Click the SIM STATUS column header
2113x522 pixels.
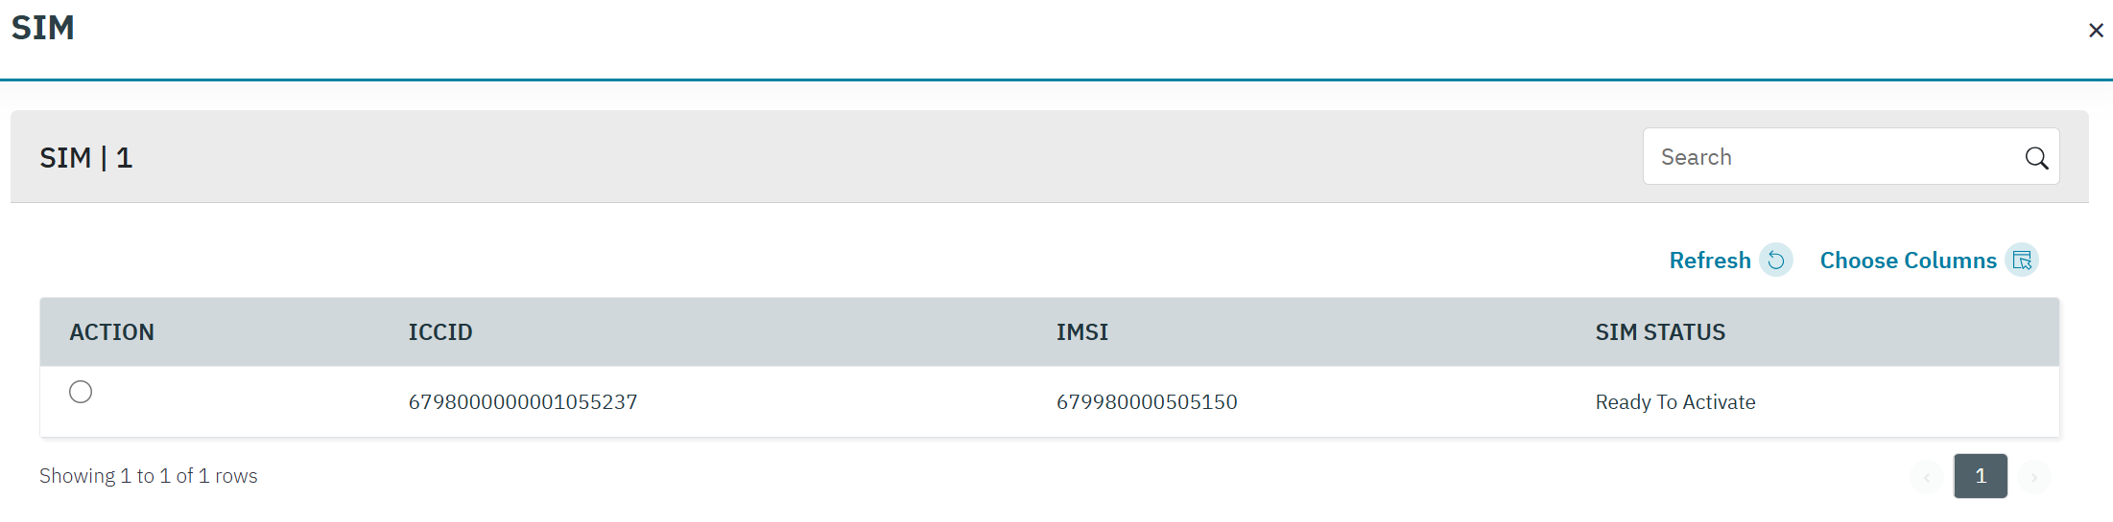pos(1660,332)
